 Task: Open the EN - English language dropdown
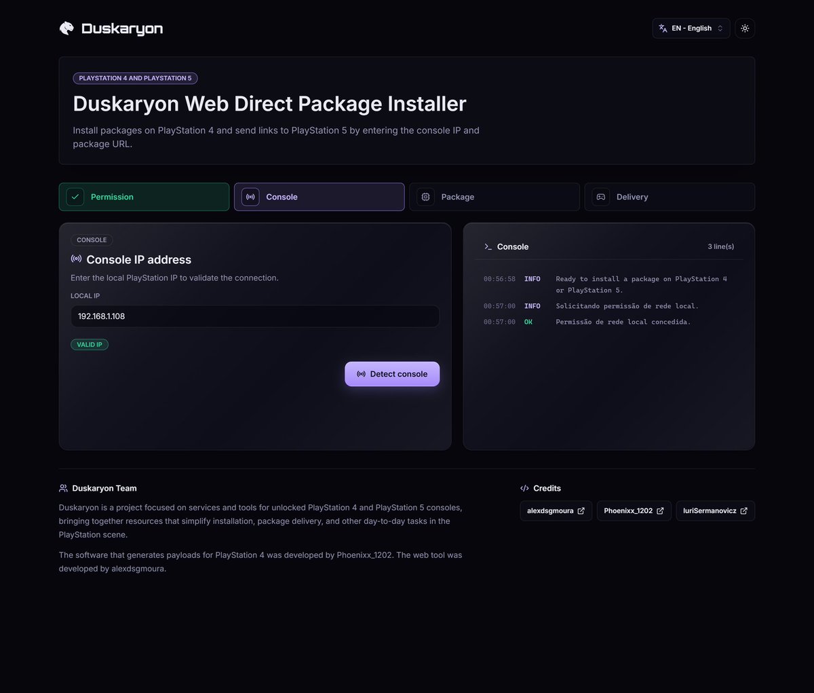(691, 28)
